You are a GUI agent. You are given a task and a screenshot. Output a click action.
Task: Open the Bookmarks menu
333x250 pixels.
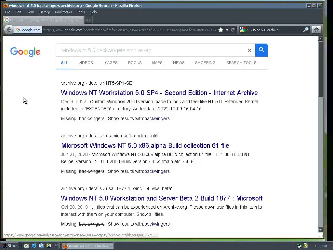click(63, 12)
